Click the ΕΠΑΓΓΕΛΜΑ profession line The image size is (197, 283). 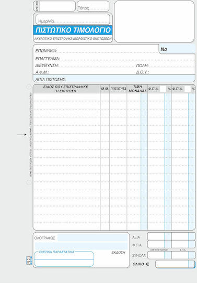[115, 59]
